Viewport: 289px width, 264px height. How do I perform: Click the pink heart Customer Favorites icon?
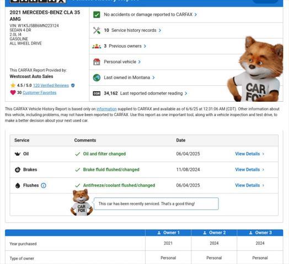13,92
